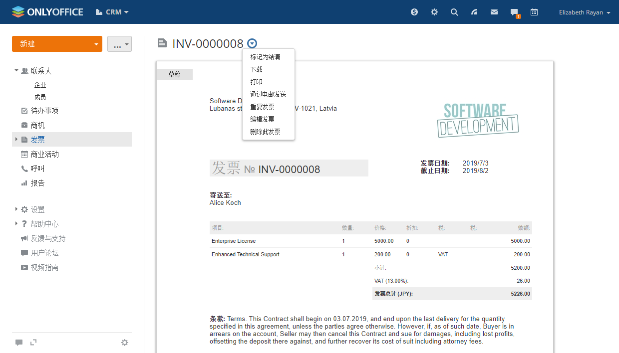Expand the Elizabeth Rayan user menu
This screenshot has width=619, height=353.
[585, 12]
